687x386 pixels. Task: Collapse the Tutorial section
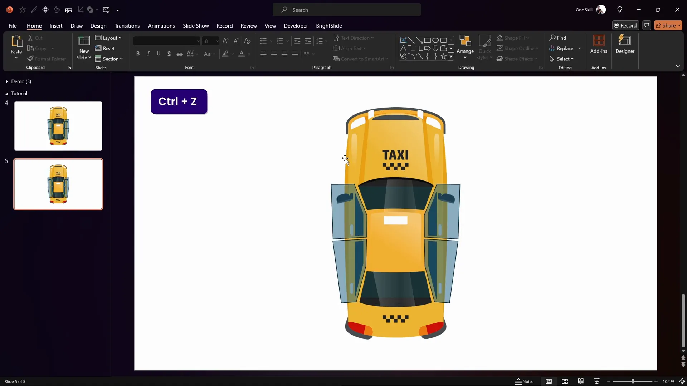6,93
